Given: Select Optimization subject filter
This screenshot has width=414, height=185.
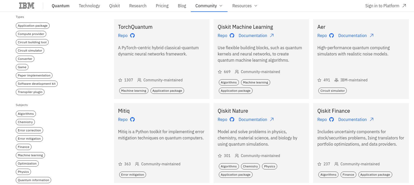Looking at the screenshot, I should click(x=27, y=163).
